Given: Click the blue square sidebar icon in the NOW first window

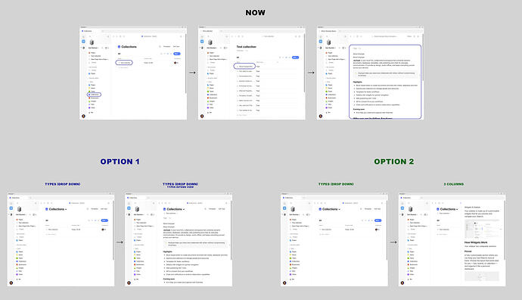Looking at the screenshot, I should (x=83, y=42).
